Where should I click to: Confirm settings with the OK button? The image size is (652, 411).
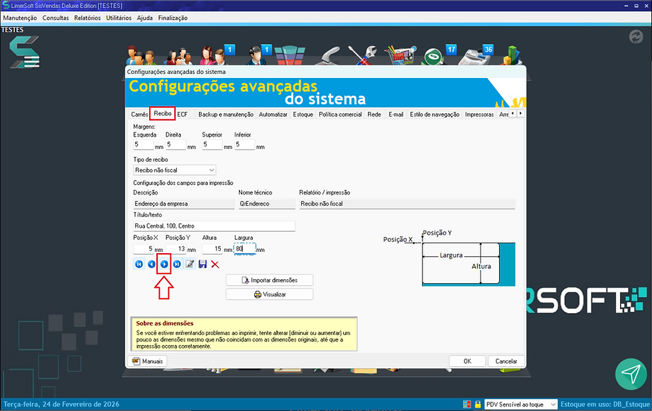tap(467, 361)
